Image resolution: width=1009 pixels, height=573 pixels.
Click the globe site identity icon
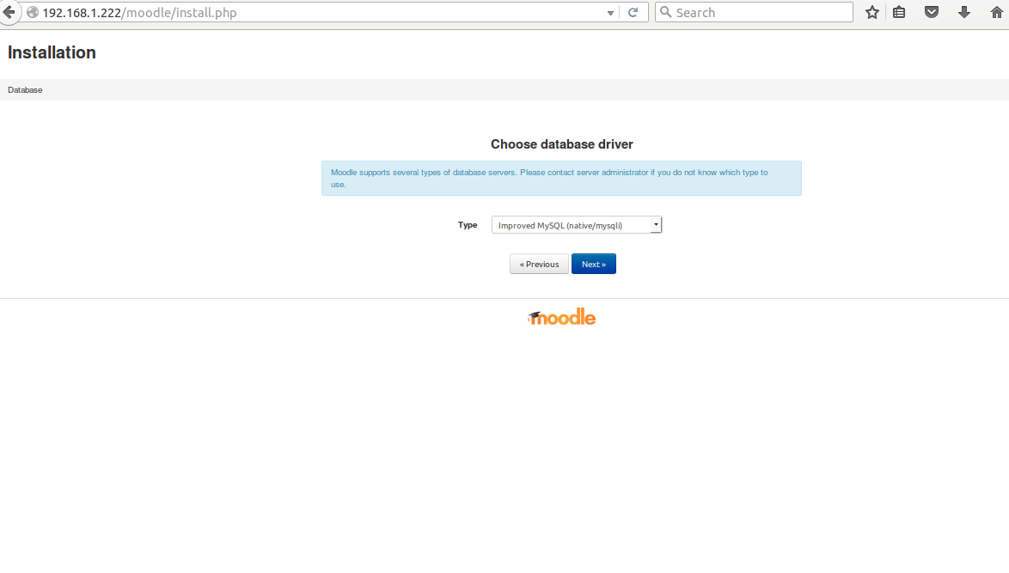(x=32, y=12)
